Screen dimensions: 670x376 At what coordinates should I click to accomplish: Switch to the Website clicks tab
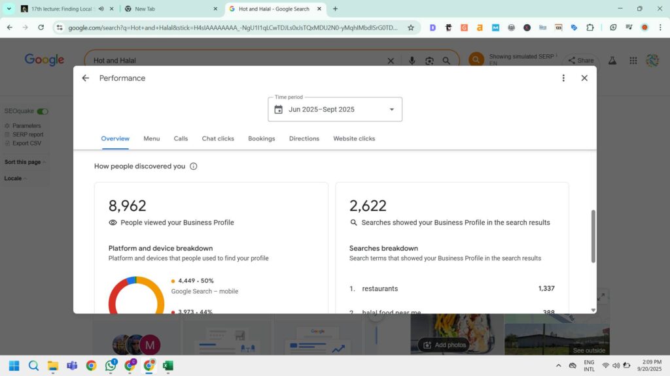coord(354,138)
